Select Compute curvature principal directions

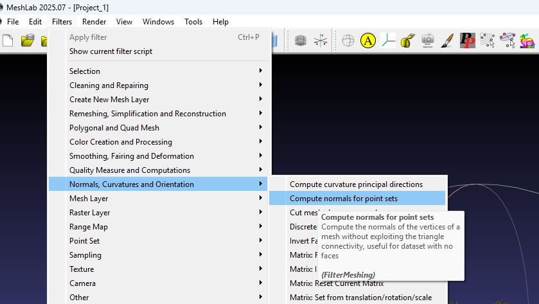pos(356,184)
